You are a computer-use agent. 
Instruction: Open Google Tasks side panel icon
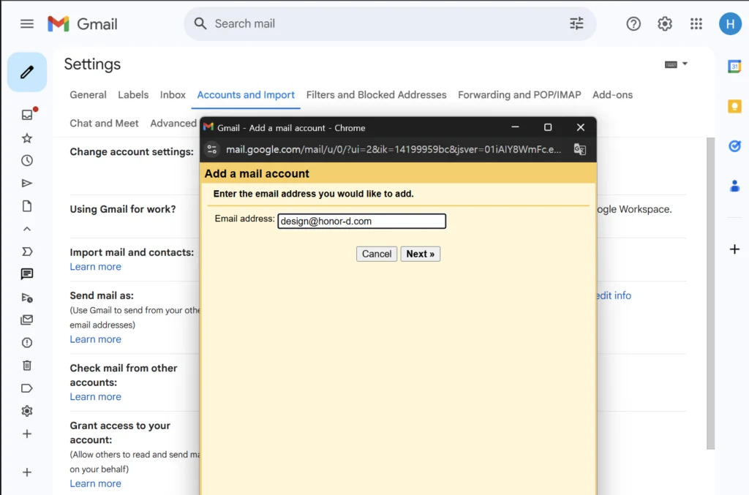734,146
